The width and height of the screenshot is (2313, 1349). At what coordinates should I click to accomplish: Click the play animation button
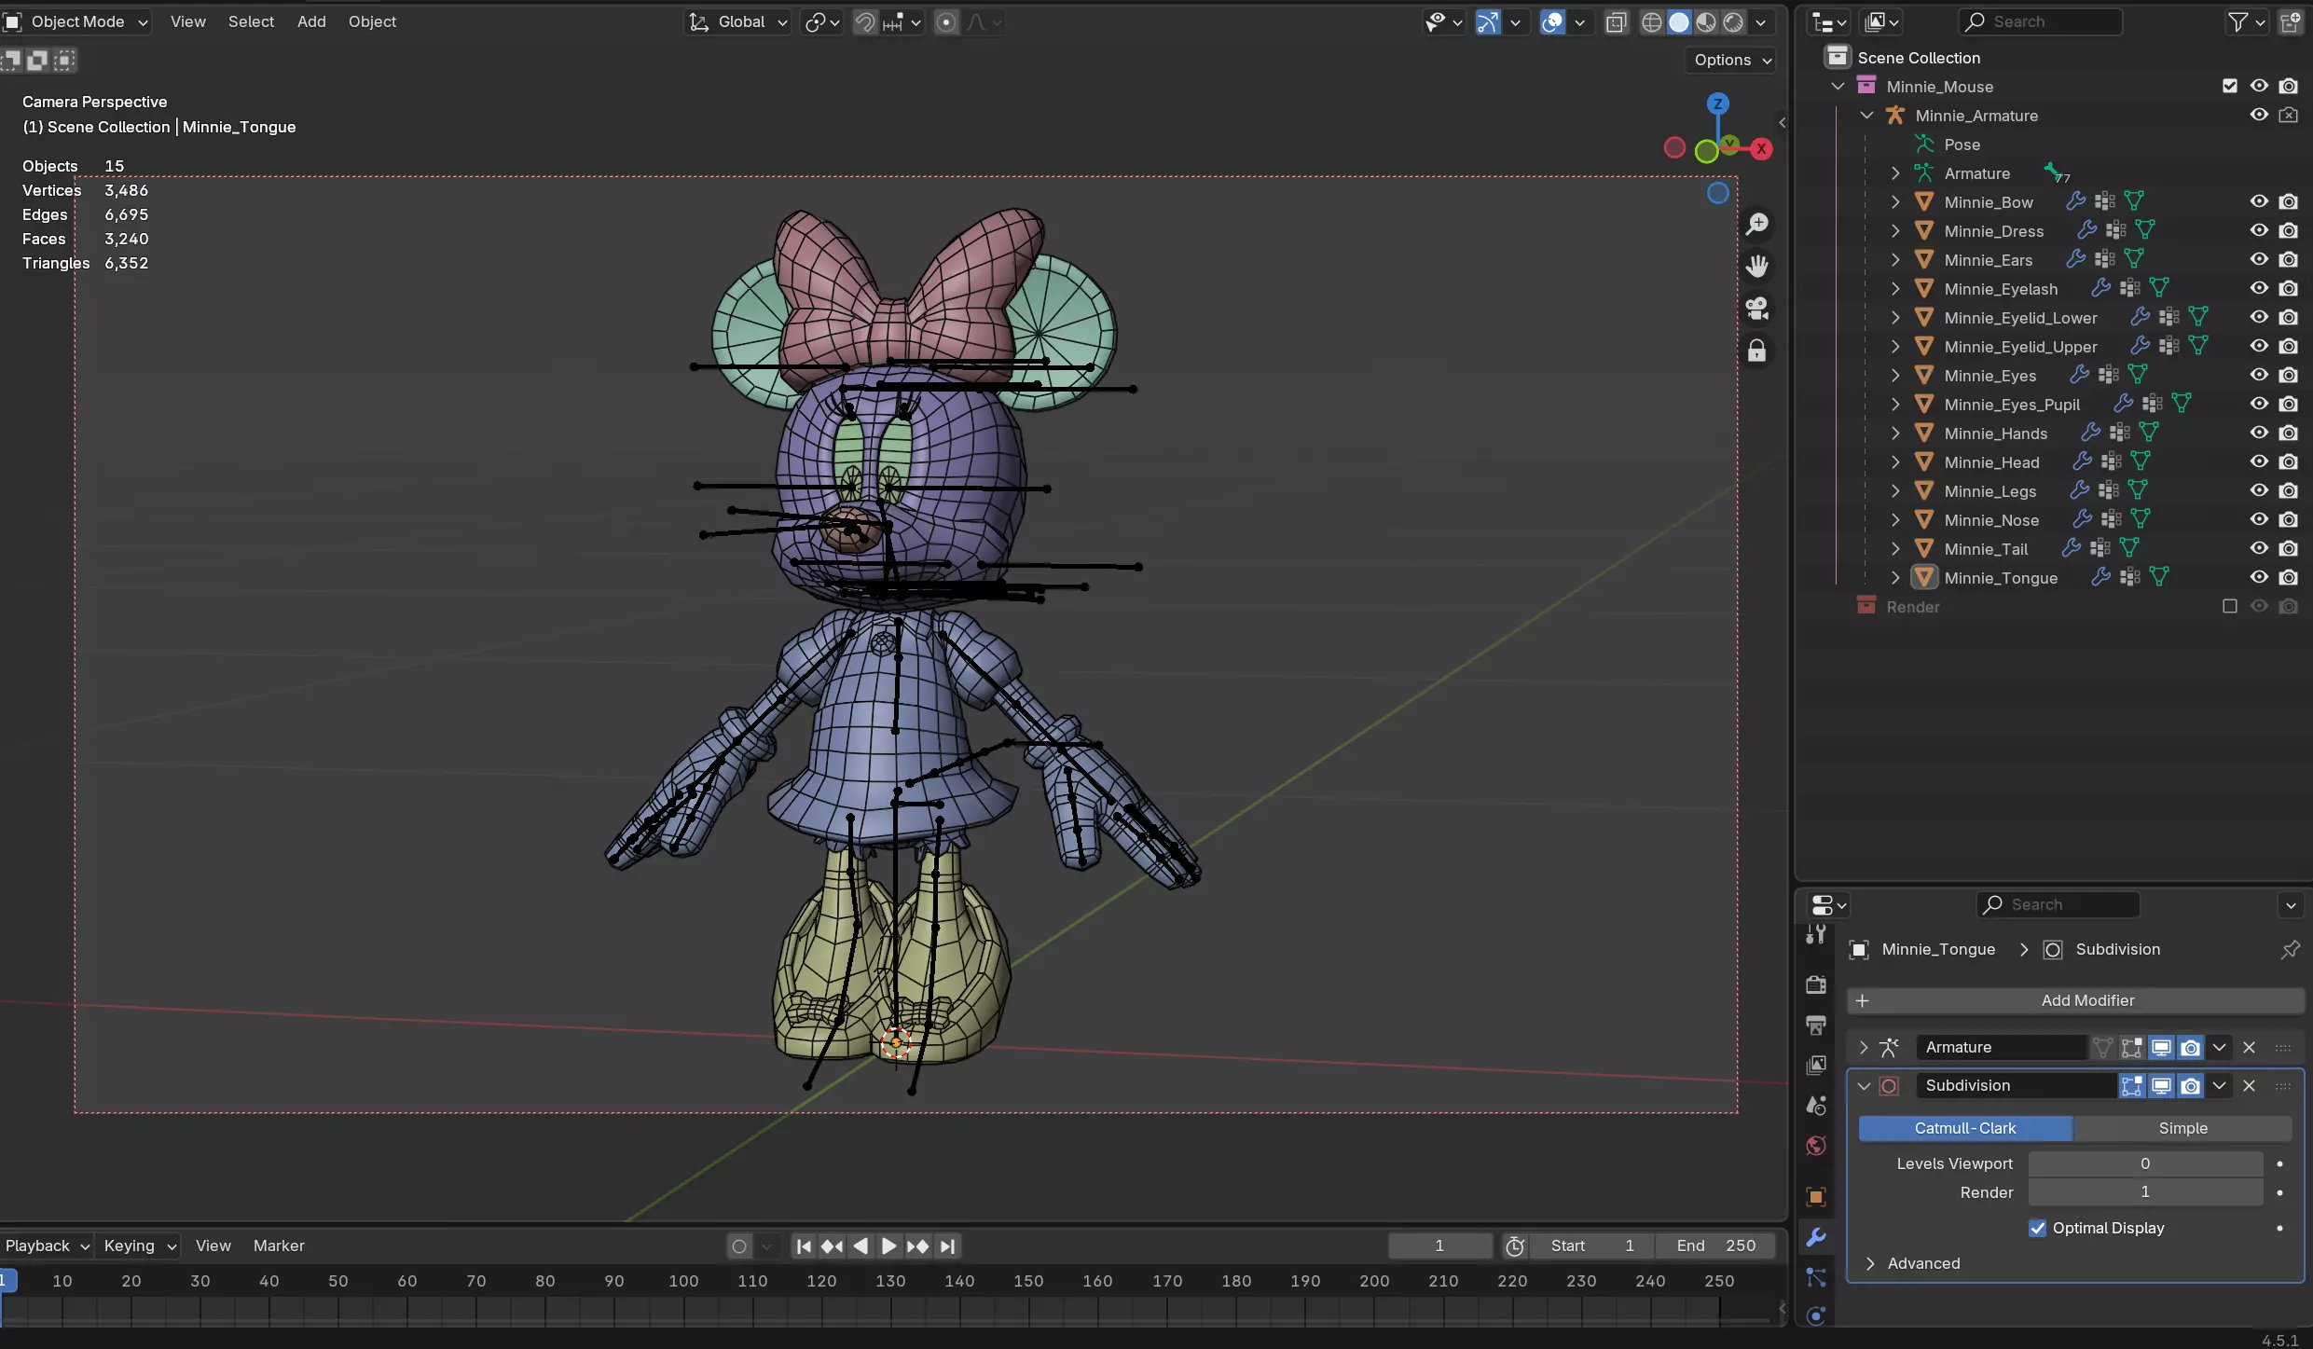[x=888, y=1246]
